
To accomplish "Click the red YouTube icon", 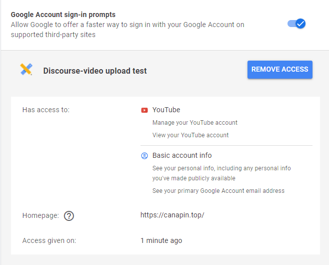I will point(144,110).
